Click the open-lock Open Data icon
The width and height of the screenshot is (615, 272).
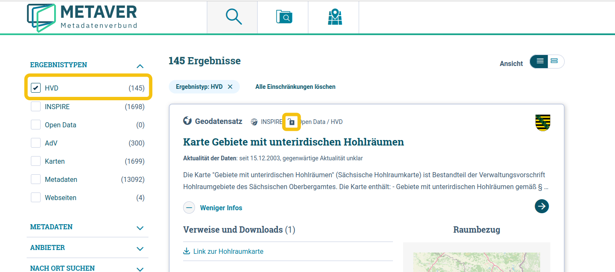click(x=291, y=121)
